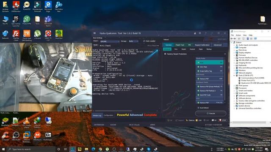Switch to the Flash Tool tab
The width and height of the screenshot is (271, 152).
(180, 45)
